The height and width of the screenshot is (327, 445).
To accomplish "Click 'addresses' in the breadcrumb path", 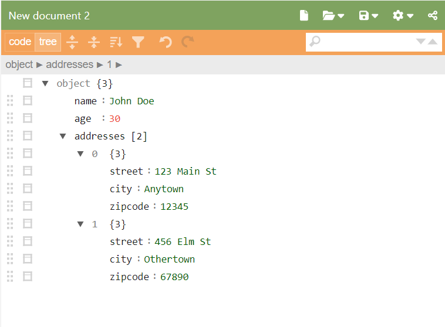I will [69, 64].
